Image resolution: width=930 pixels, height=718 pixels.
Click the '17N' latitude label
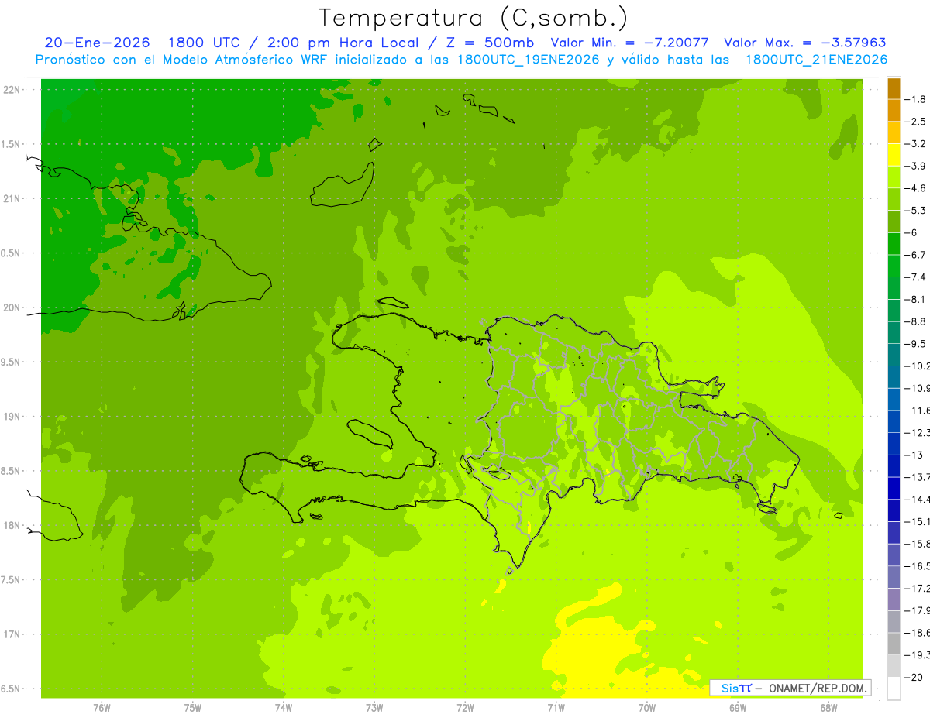coord(12,634)
